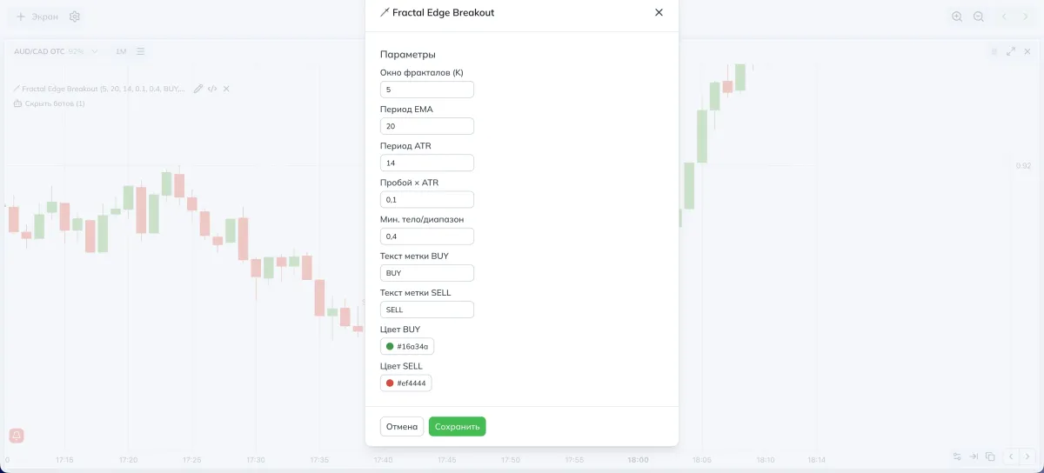The height and width of the screenshot is (473, 1044).
Task: Open indicator source code icon
Action: 212,89
